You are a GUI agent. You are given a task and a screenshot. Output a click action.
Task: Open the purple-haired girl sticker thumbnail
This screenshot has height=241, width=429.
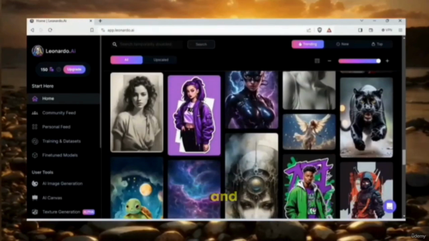[x=194, y=115]
